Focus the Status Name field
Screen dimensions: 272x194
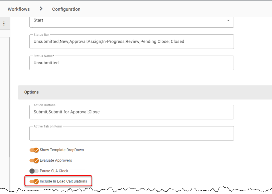tap(132, 63)
